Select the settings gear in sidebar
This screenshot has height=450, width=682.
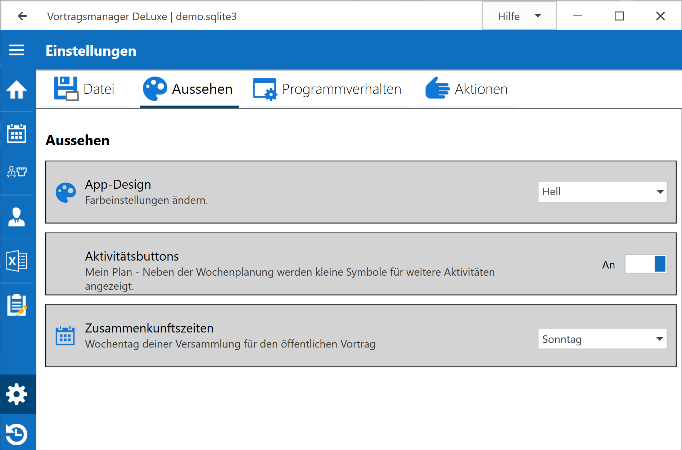point(17,394)
